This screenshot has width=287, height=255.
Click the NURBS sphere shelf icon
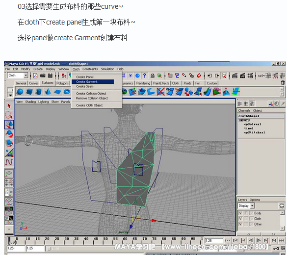coord(20,92)
